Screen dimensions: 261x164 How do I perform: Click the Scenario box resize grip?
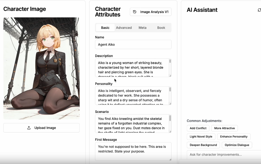pyautogui.click(x=170, y=131)
